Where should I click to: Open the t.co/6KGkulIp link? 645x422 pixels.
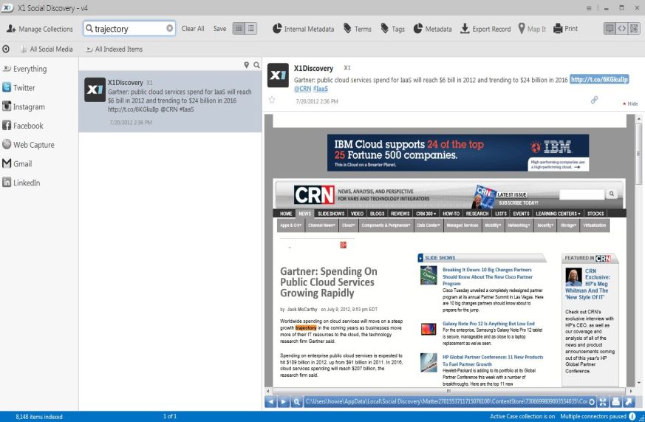pyautogui.click(x=599, y=79)
